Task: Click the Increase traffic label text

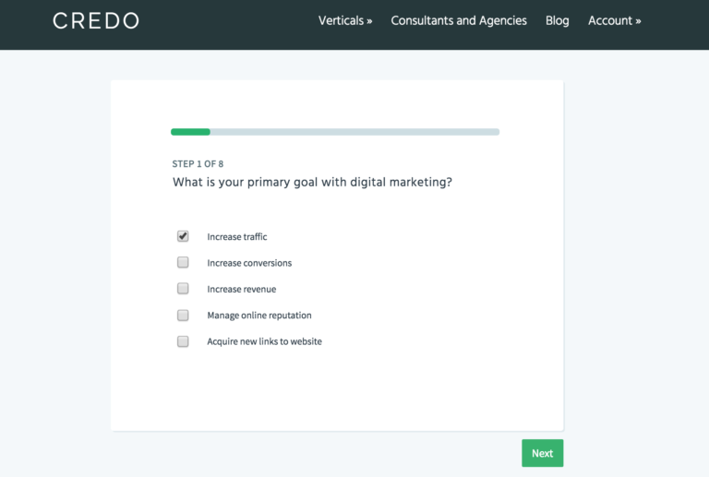Action: pyautogui.click(x=237, y=237)
